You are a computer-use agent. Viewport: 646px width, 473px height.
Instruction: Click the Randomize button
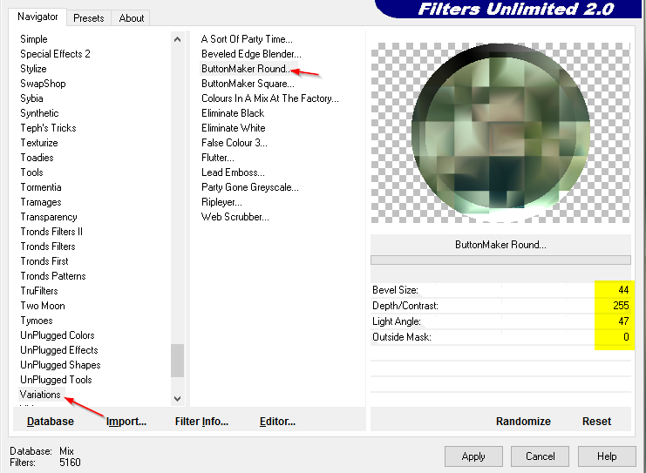523,421
